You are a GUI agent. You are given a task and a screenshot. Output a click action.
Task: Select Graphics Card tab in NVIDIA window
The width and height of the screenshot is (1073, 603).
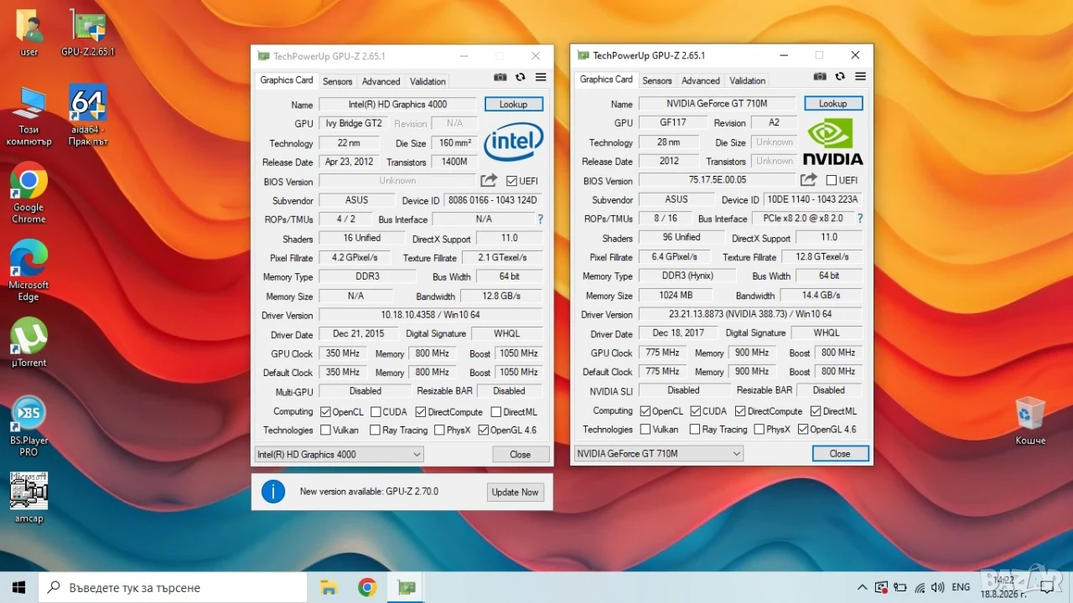click(x=606, y=80)
